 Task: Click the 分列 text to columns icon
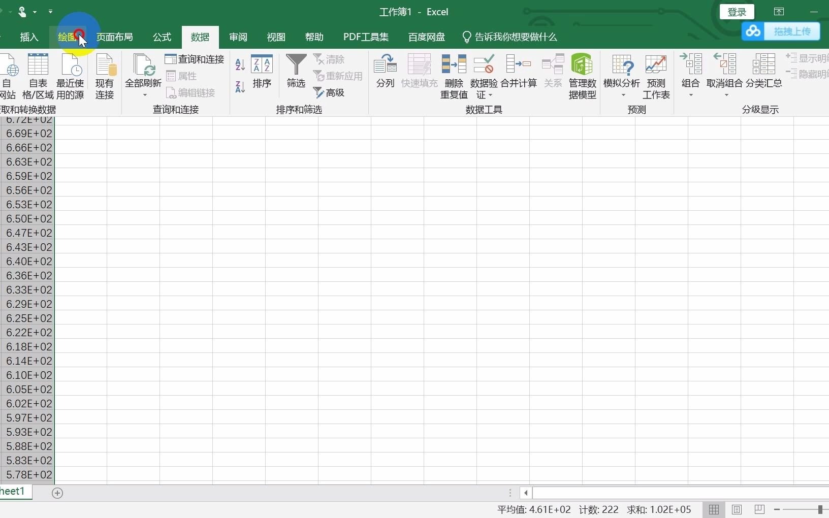(386, 72)
